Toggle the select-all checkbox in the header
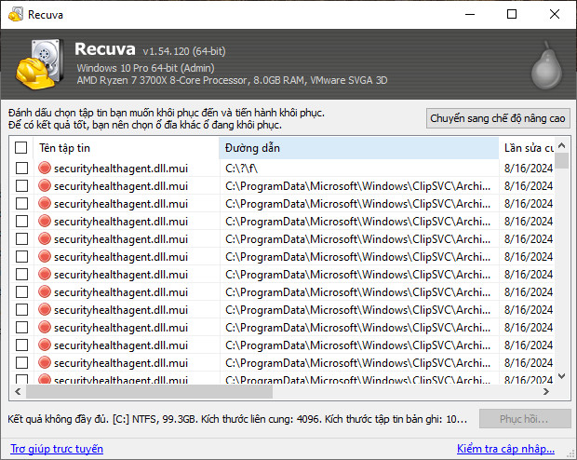The width and height of the screenshot is (577, 460). tap(21, 148)
